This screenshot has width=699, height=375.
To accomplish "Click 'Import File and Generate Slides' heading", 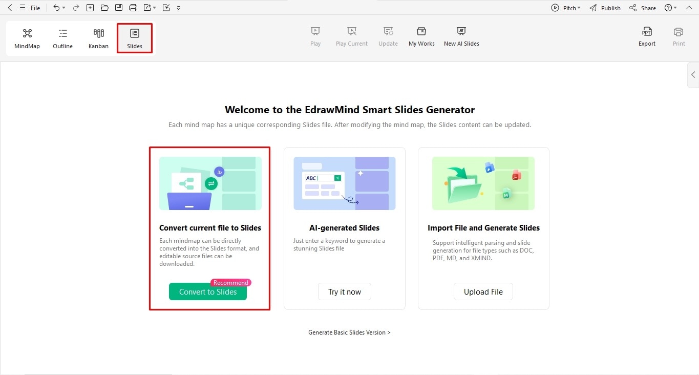I will click(x=483, y=228).
